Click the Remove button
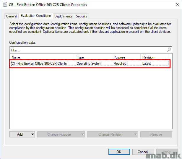182x159 pixels. coord(156,134)
